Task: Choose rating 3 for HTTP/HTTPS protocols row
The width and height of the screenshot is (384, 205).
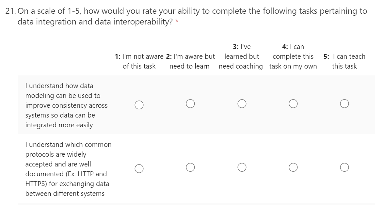Action: (x=242, y=167)
